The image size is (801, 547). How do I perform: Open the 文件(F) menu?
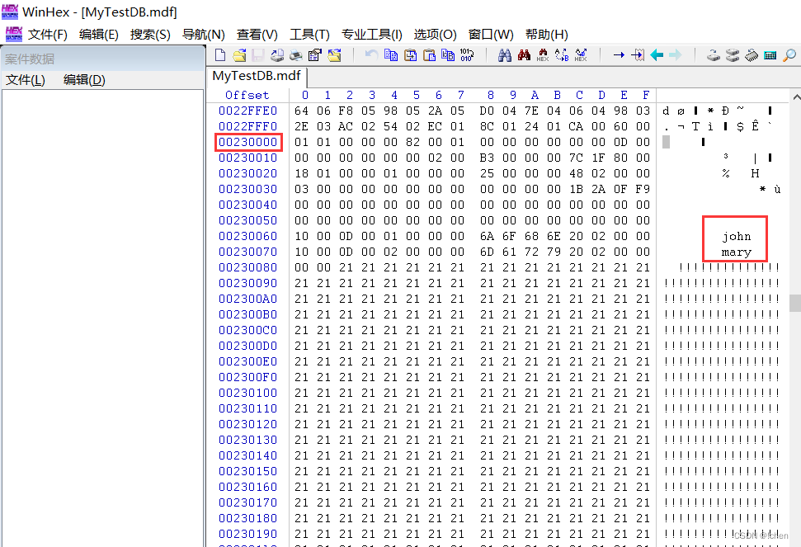(x=48, y=34)
